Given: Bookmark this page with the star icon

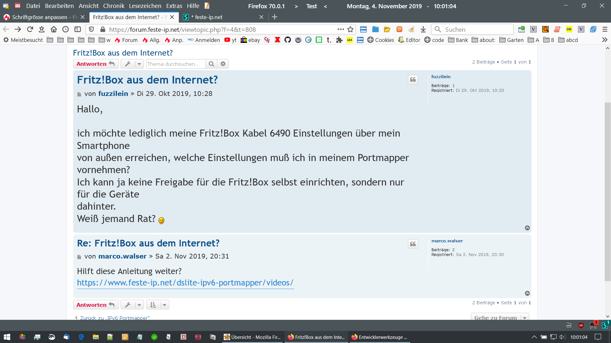Looking at the screenshot, I should coord(350,30).
